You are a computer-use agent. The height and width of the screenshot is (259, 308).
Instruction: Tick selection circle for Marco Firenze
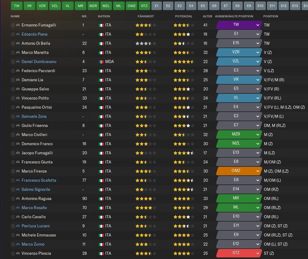13,171
